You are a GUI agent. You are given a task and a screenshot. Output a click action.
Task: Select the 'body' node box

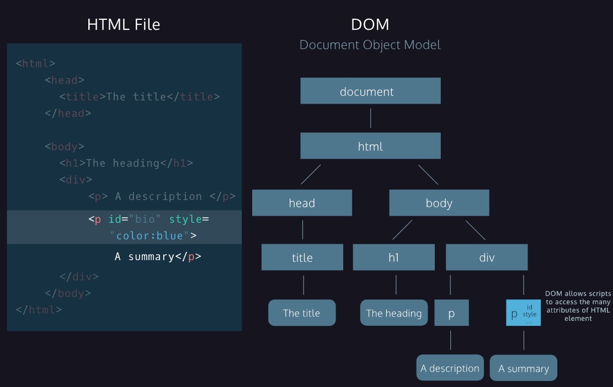pos(439,203)
